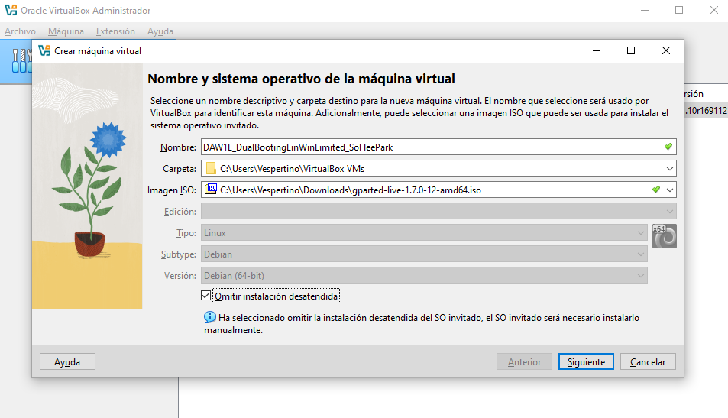Screen dimensions: 728x418
Task: Expand the Carpeta folder dropdown
Action: (669, 169)
